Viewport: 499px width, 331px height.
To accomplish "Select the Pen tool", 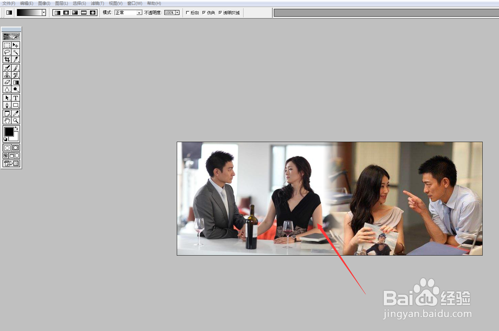I will click(7, 105).
